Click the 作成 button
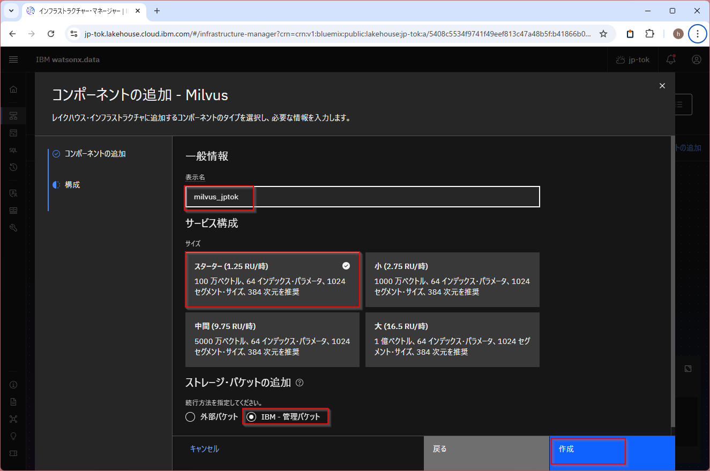710x471 pixels. click(612, 453)
